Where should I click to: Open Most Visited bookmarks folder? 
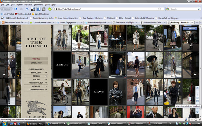click(x=7, y=14)
